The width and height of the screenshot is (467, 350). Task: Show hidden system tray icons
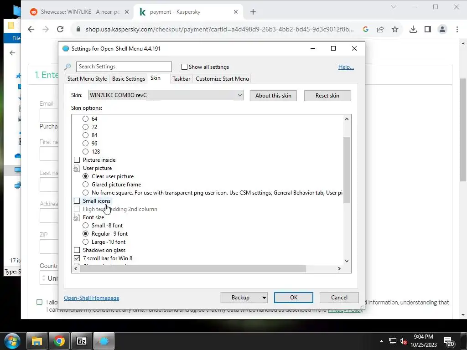click(381, 341)
